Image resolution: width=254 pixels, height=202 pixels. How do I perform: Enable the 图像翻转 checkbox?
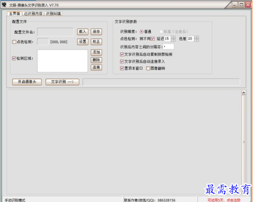148,68
